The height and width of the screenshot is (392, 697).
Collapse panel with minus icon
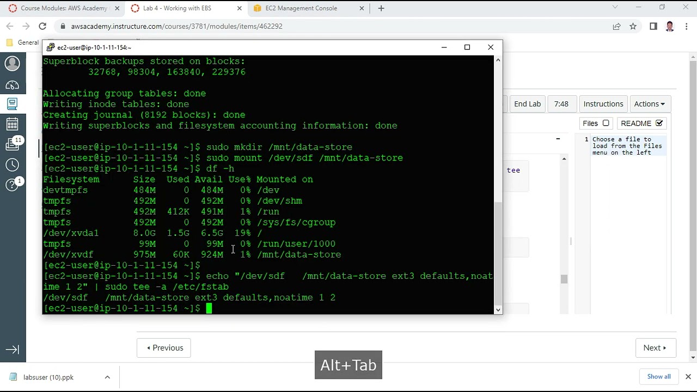point(558,139)
